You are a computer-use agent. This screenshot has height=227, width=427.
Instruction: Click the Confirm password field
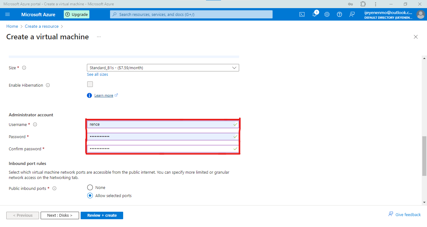(163, 149)
